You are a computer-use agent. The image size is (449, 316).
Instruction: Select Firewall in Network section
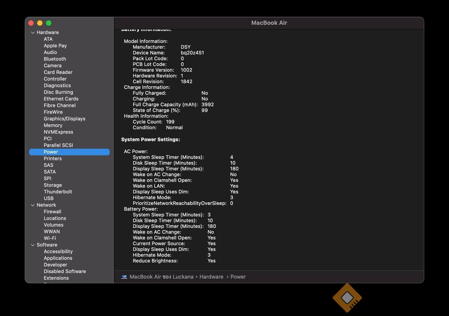[x=52, y=212]
